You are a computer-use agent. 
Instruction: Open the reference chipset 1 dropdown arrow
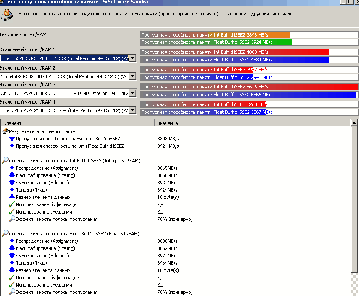click(x=133, y=58)
